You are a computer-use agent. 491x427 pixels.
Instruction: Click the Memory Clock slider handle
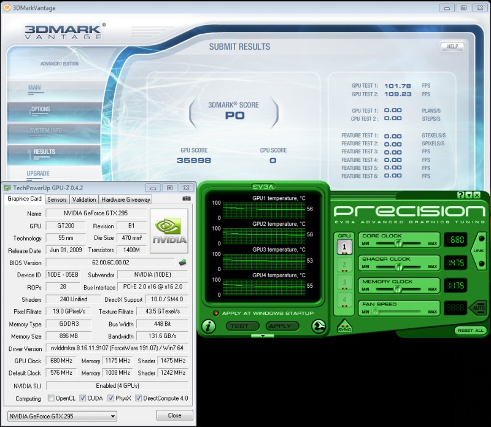point(397,289)
